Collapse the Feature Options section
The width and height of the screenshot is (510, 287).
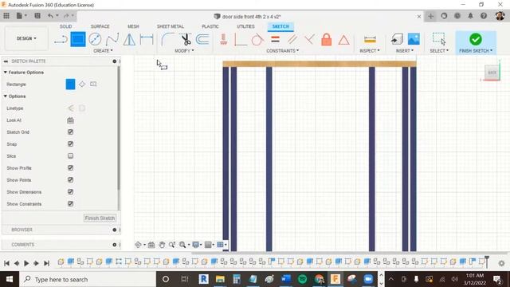(x=6, y=73)
